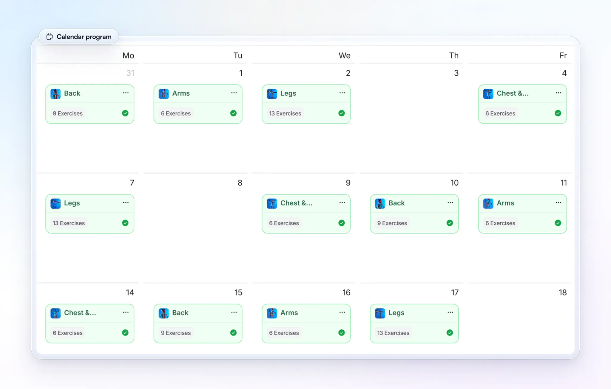Screen dimensions: 611x389
Task: Open options menu for Back on day 15
Action: click(x=234, y=312)
